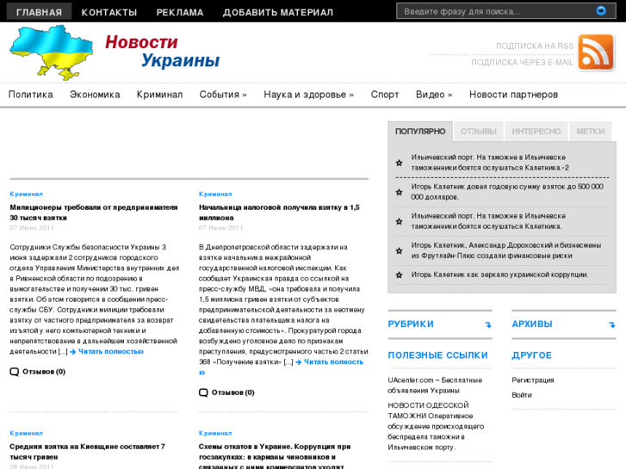Click the 'Новости Украины' site title
This screenshot has height=469, width=626.
[x=162, y=51]
